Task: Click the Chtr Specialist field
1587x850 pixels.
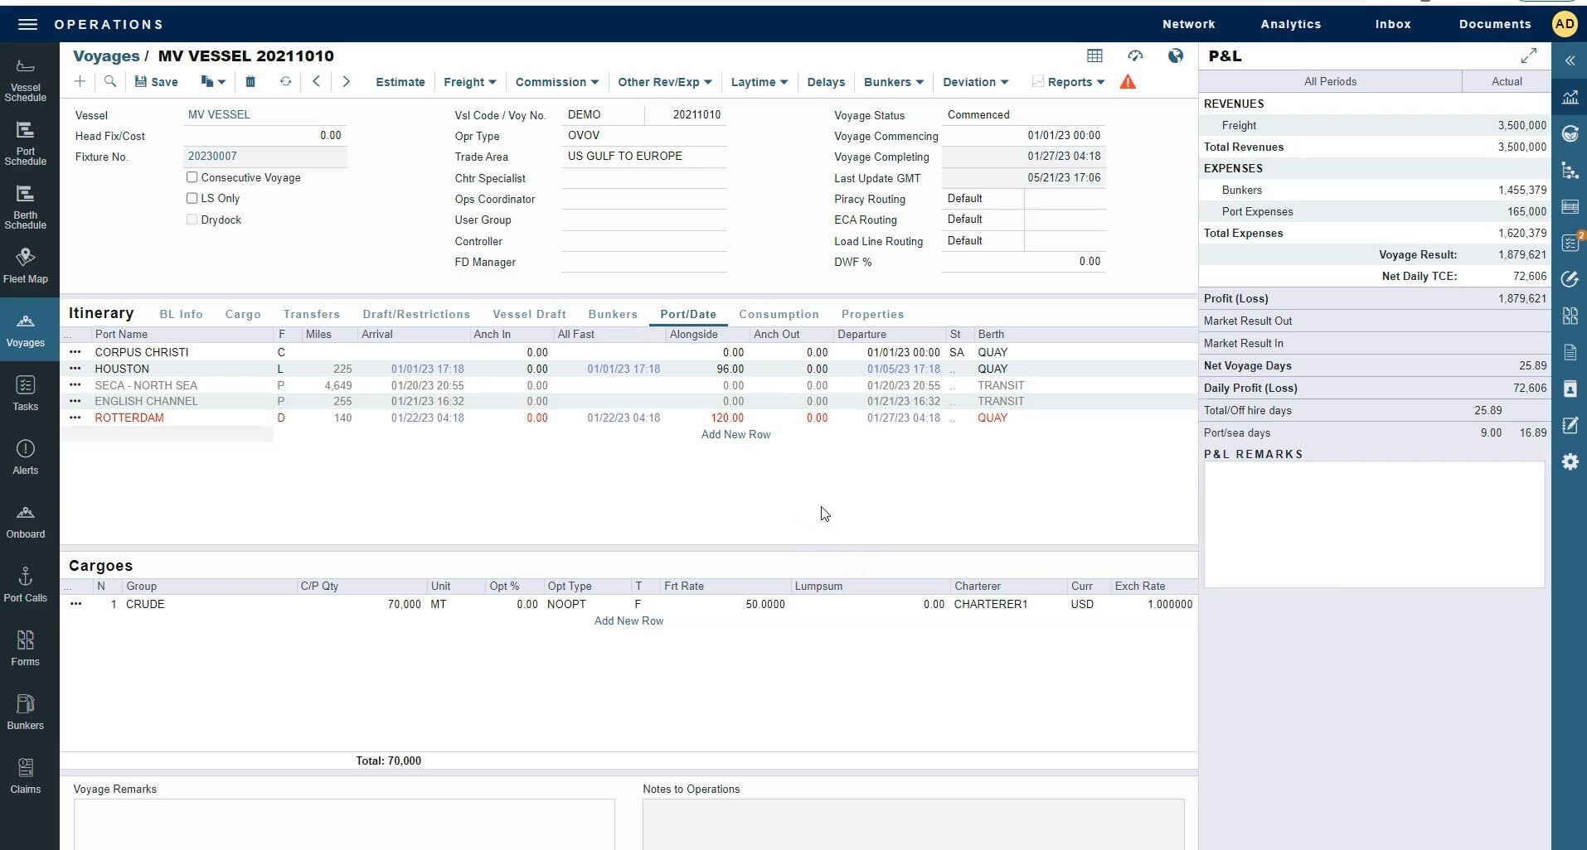Action: tap(643, 178)
